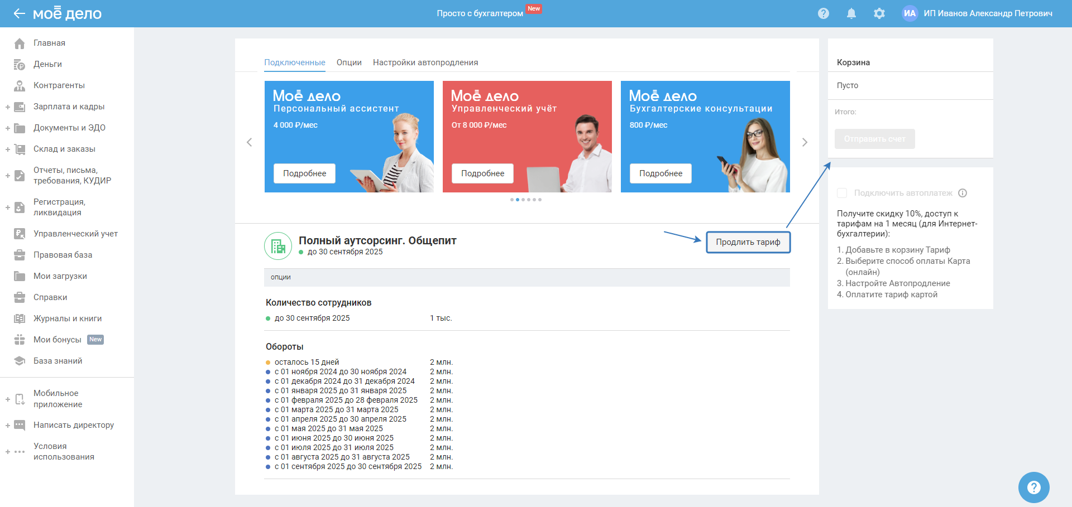Switch to the Опции tab
Screen dimensions: 1072x507
349,62
